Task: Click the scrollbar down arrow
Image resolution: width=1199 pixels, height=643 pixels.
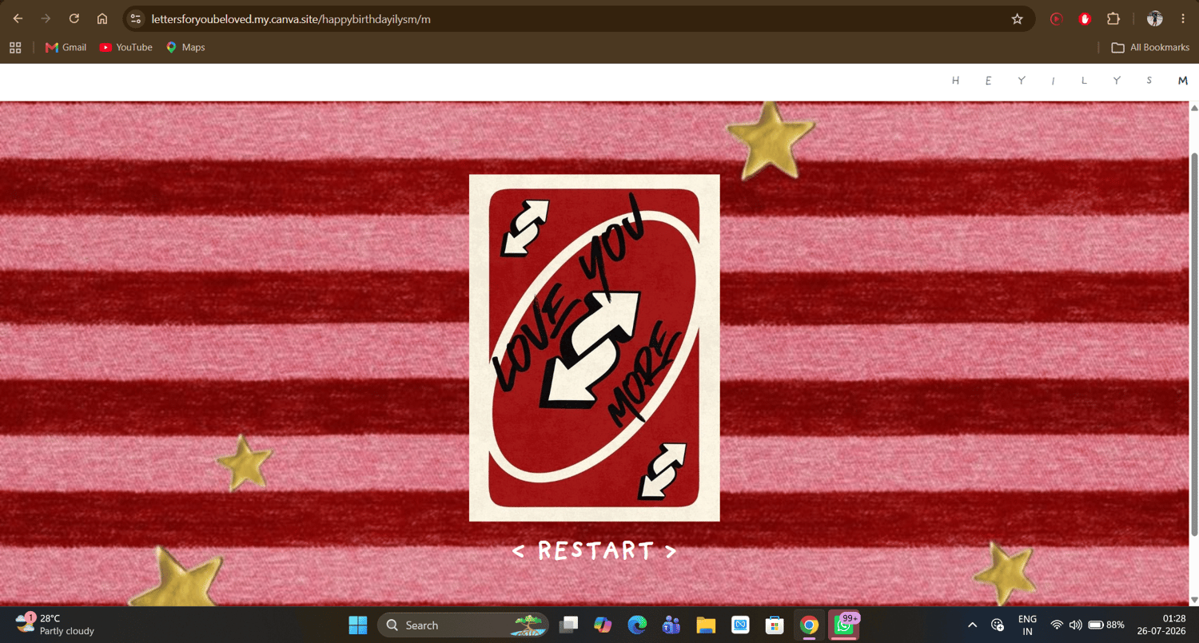Action: pos(1194,599)
